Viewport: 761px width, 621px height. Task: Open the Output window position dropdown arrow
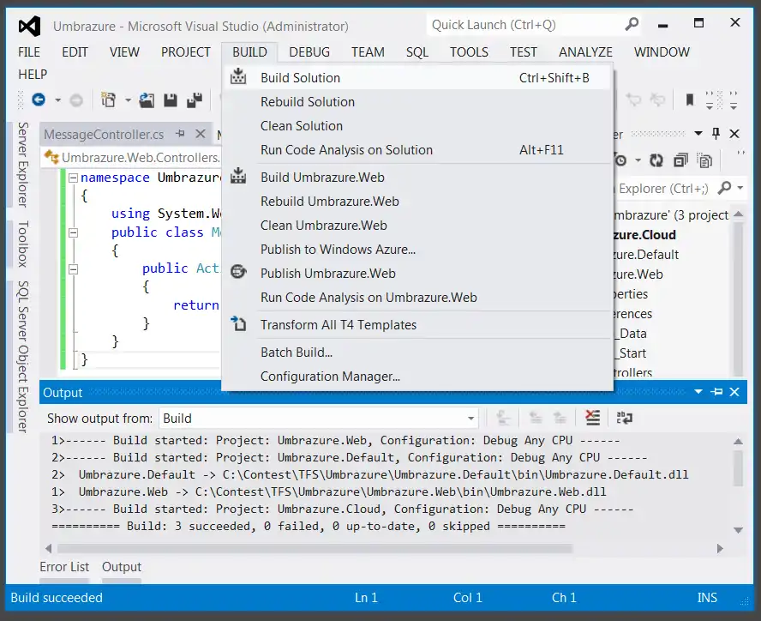(698, 392)
